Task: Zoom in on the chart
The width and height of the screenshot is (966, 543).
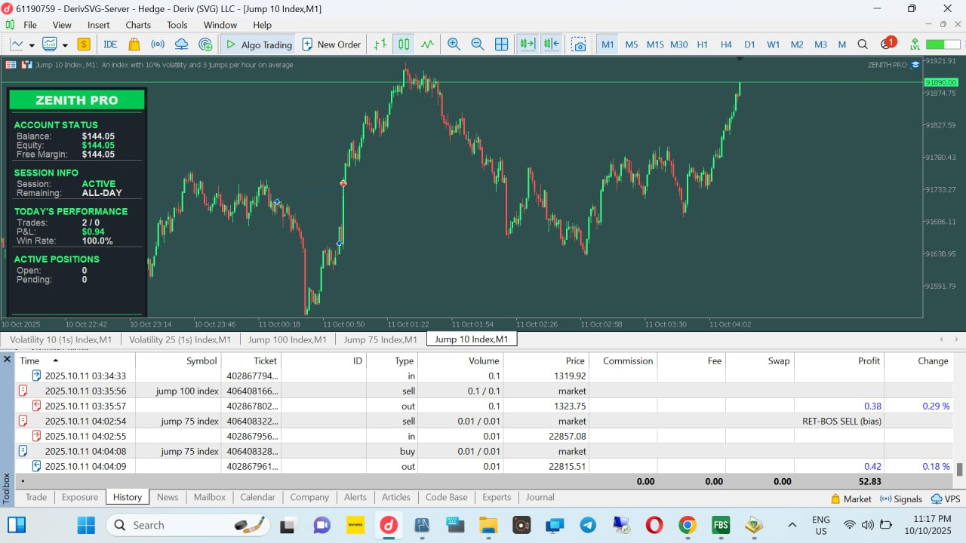Action: (454, 44)
